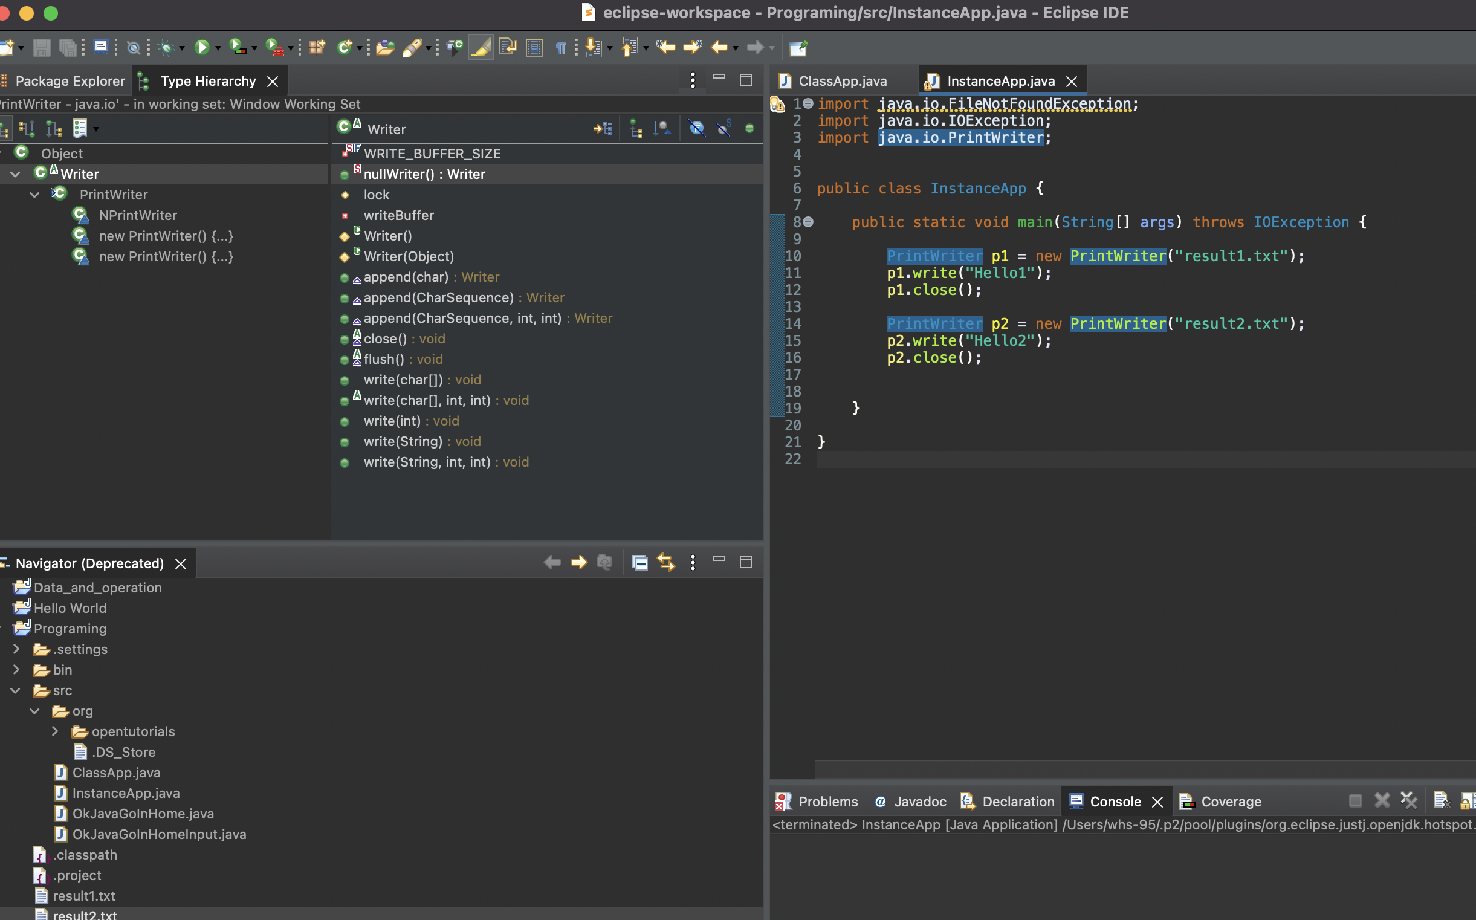Open the Problems tab

[x=827, y=802]
